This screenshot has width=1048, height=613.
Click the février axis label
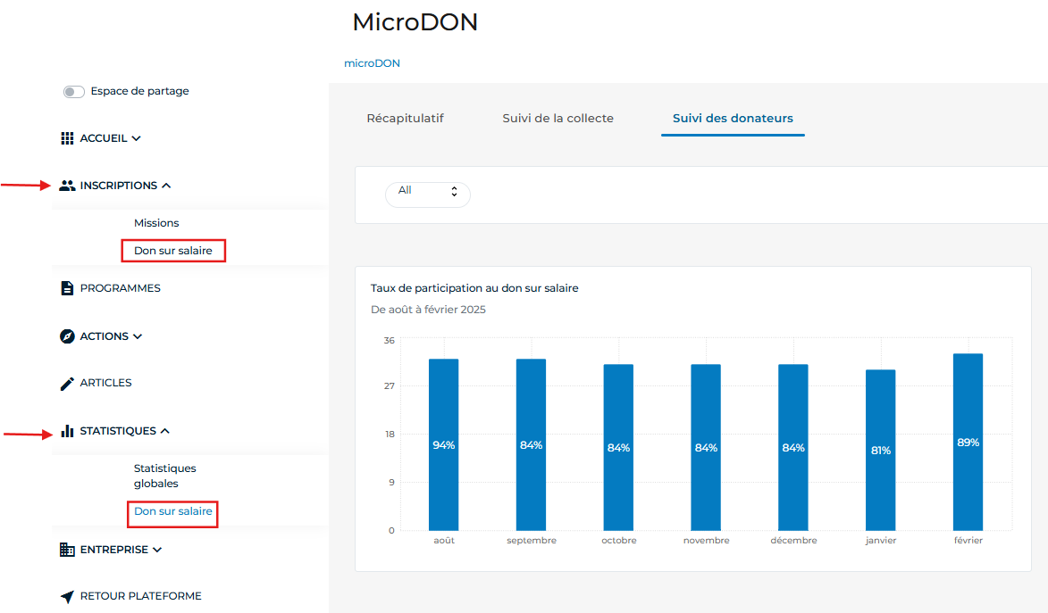tap(968, 540)
